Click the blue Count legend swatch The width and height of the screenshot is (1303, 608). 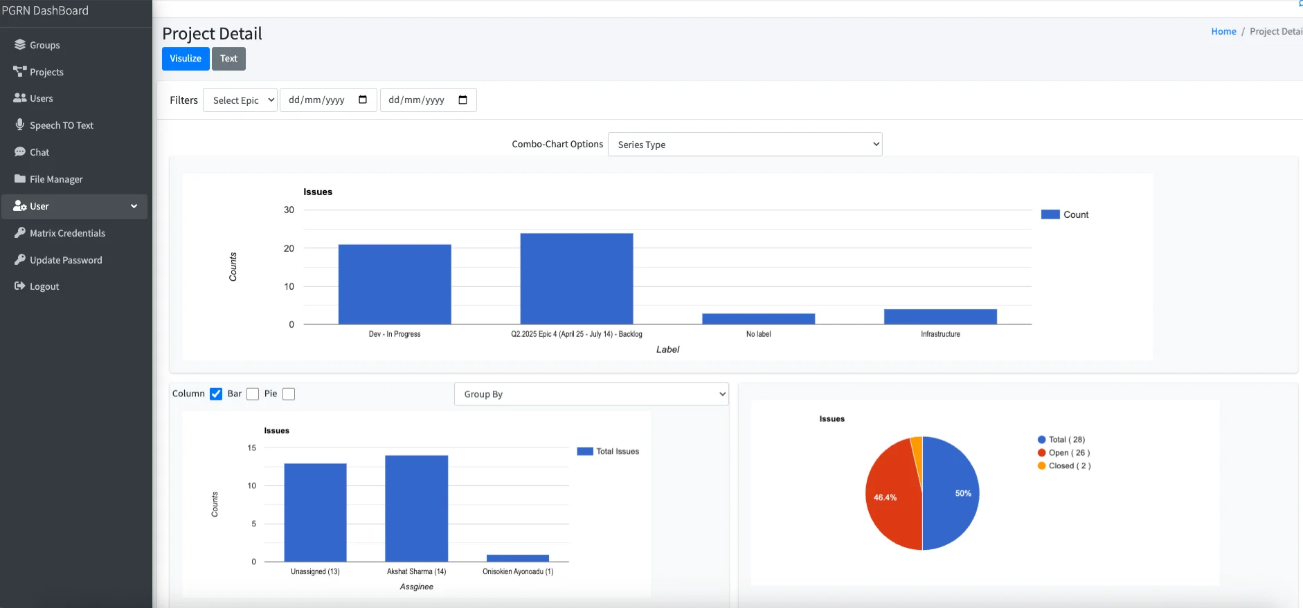1050,215
